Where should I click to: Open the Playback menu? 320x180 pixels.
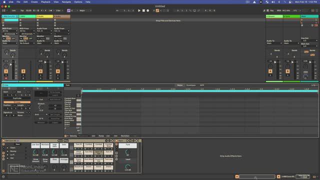[45, 2]
